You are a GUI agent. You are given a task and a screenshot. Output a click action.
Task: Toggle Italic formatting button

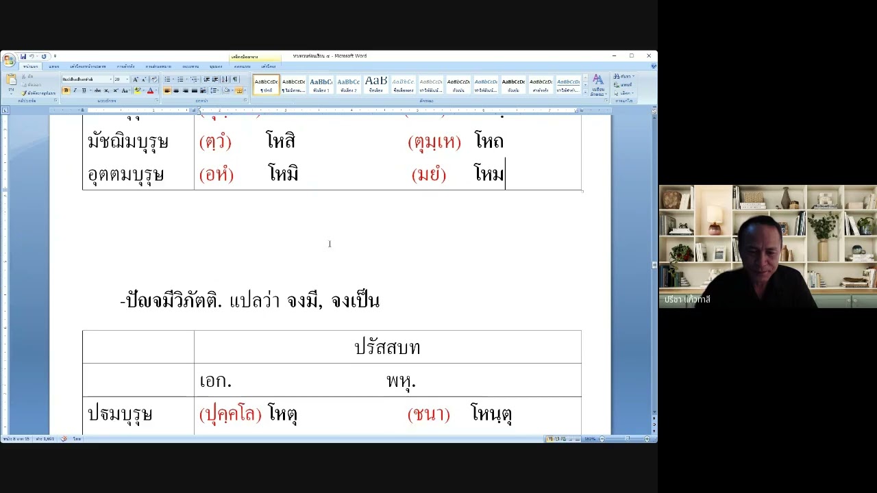pyautogui.click(x=75, y=90)
